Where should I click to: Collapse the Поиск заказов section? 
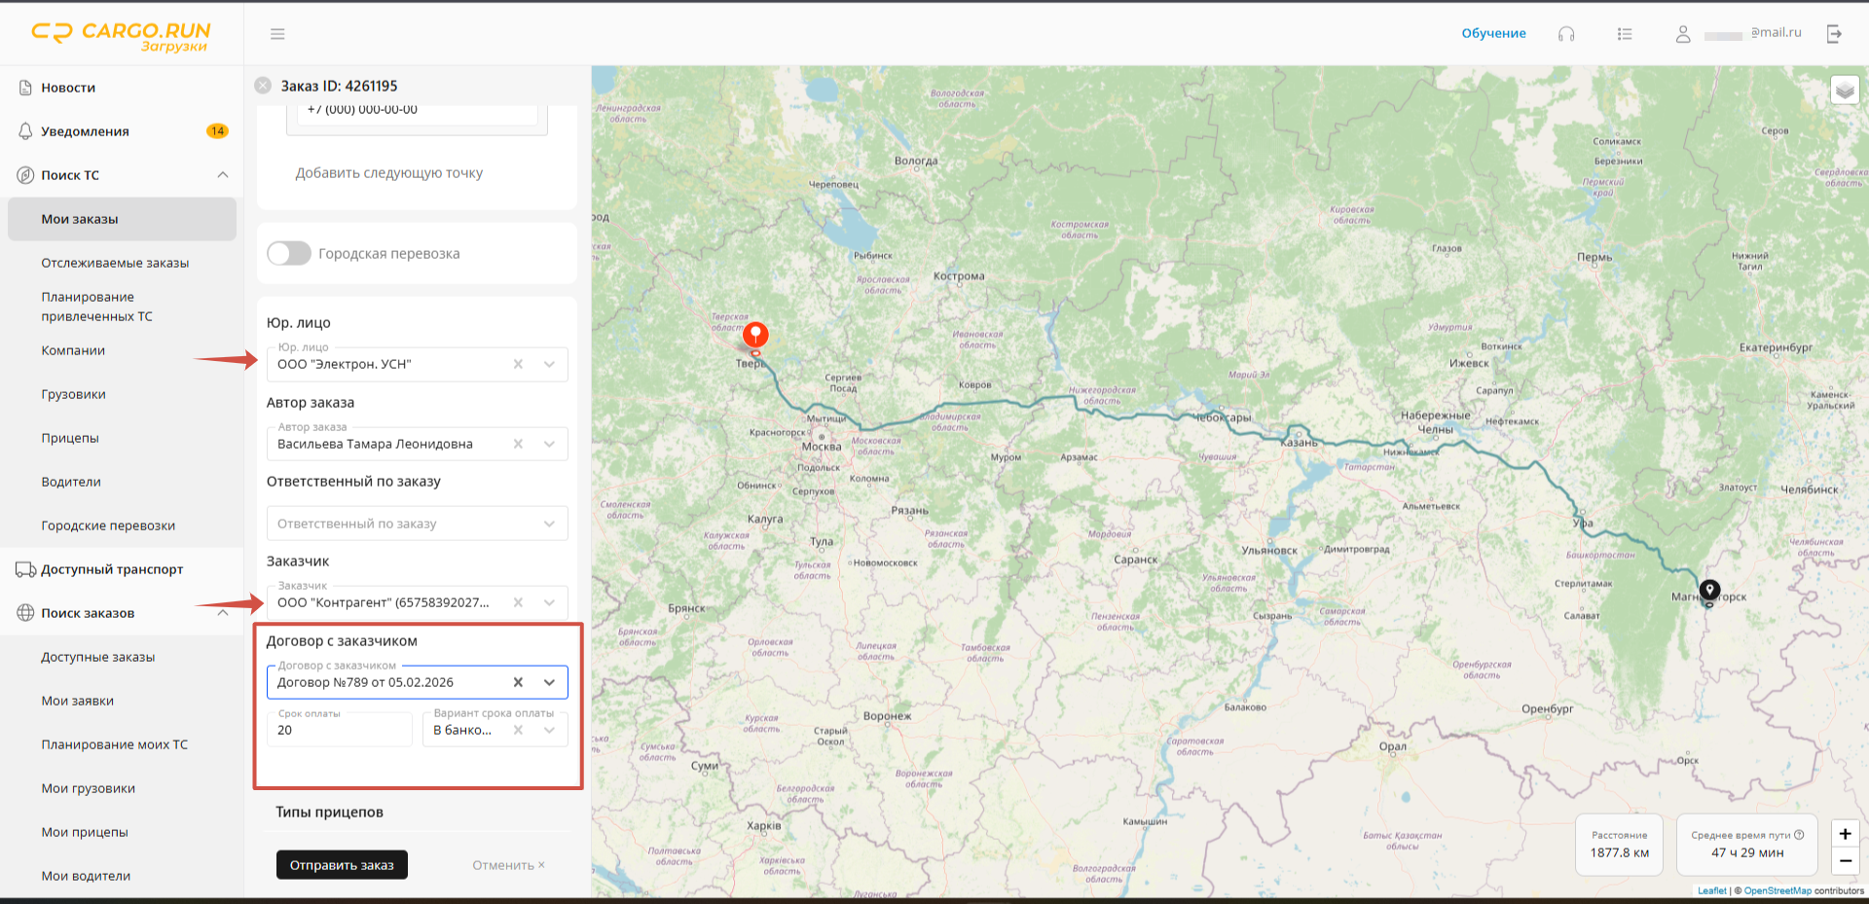pyautogui.click(x=223, y=613)
